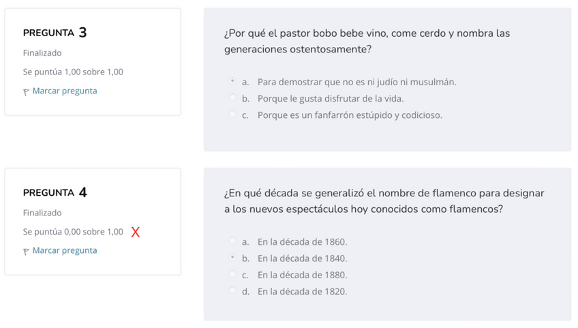Click the flag icon in Pregunta 4 card
Image resolution: width=578 pixels, height=328 pixels.
pos(27,251)
